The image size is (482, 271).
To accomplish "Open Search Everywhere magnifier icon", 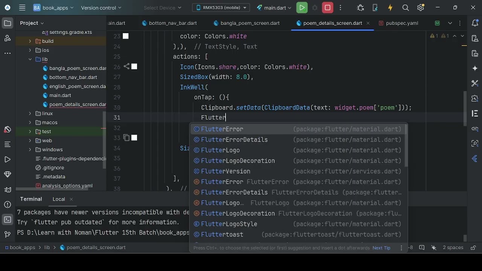I will click(x=406, y=8).
